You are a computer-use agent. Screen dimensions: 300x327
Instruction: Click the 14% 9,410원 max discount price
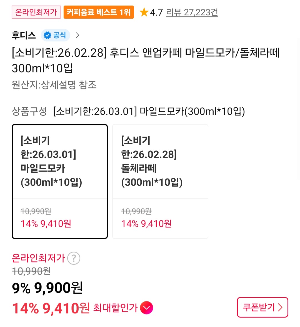click(51, 308)
